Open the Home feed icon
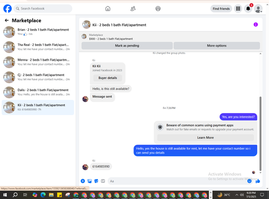269x199 pixels. 108,9
